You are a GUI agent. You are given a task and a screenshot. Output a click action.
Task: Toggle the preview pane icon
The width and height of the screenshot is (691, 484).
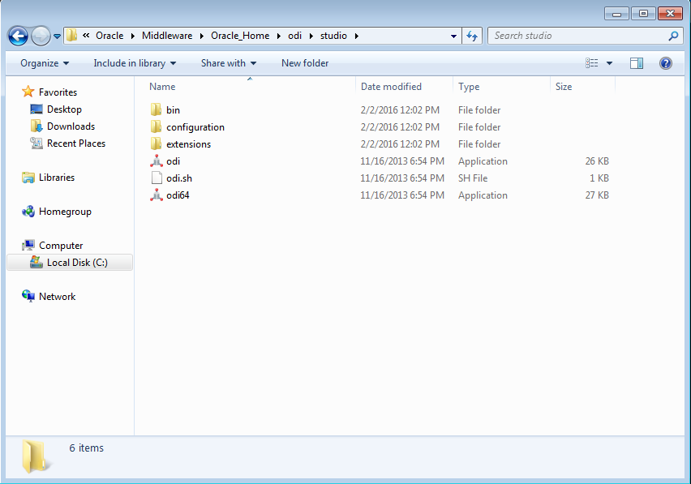[x=637, y=63]
